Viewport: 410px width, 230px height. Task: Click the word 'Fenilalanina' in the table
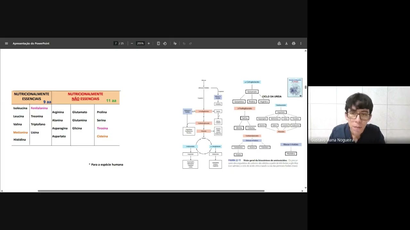pyautogui.click(x=39, y=108)
